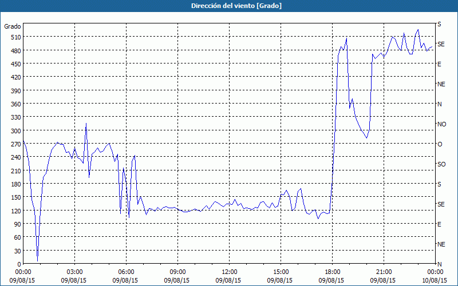Viewport: 458px width, 286px height.
Task: Click the 03:00 time label
Action: click(75, 272)
